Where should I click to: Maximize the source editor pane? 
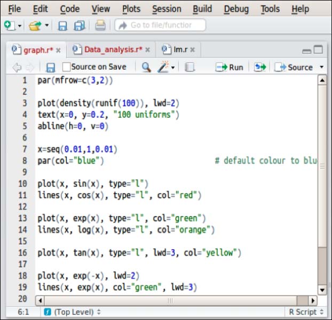pyautogui.click(x=318, y=50)
